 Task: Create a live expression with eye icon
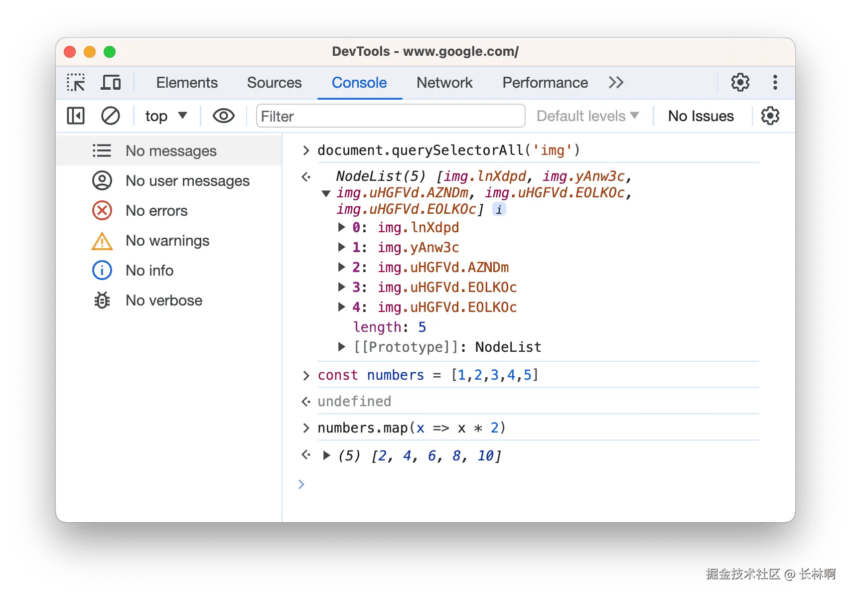point(223,116)
